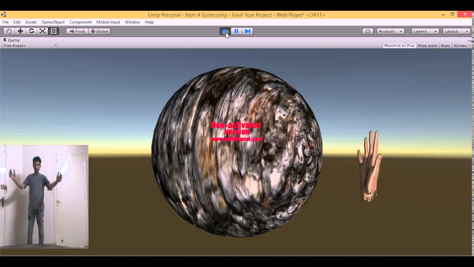474x267 pixels.
Task: Advance one frame with the Step button
Action: [247, 31]
